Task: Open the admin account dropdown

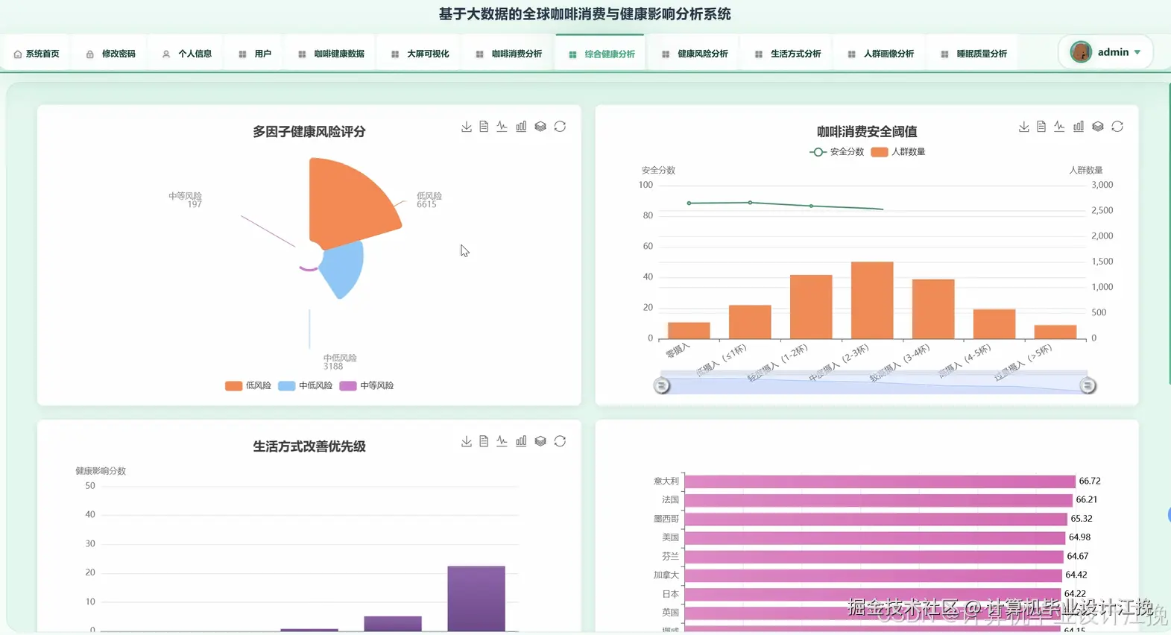Action: [1105, 52]
